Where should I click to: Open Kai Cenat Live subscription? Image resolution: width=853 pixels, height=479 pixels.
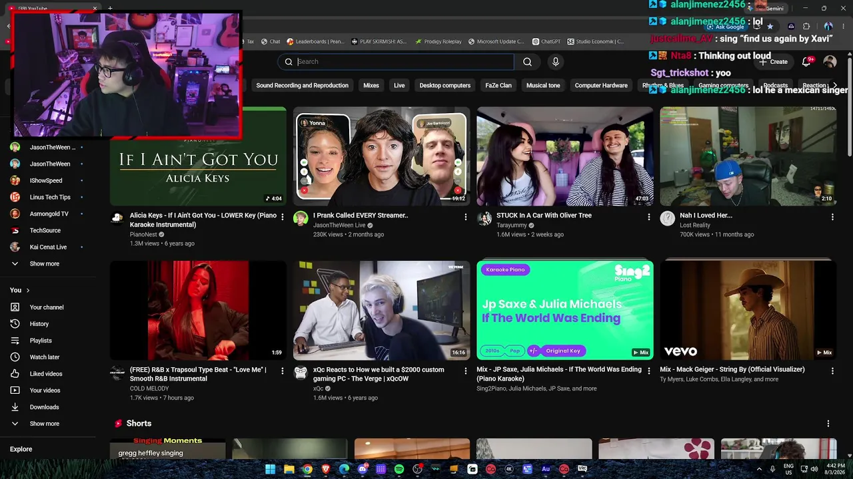[x=48, y=247]
